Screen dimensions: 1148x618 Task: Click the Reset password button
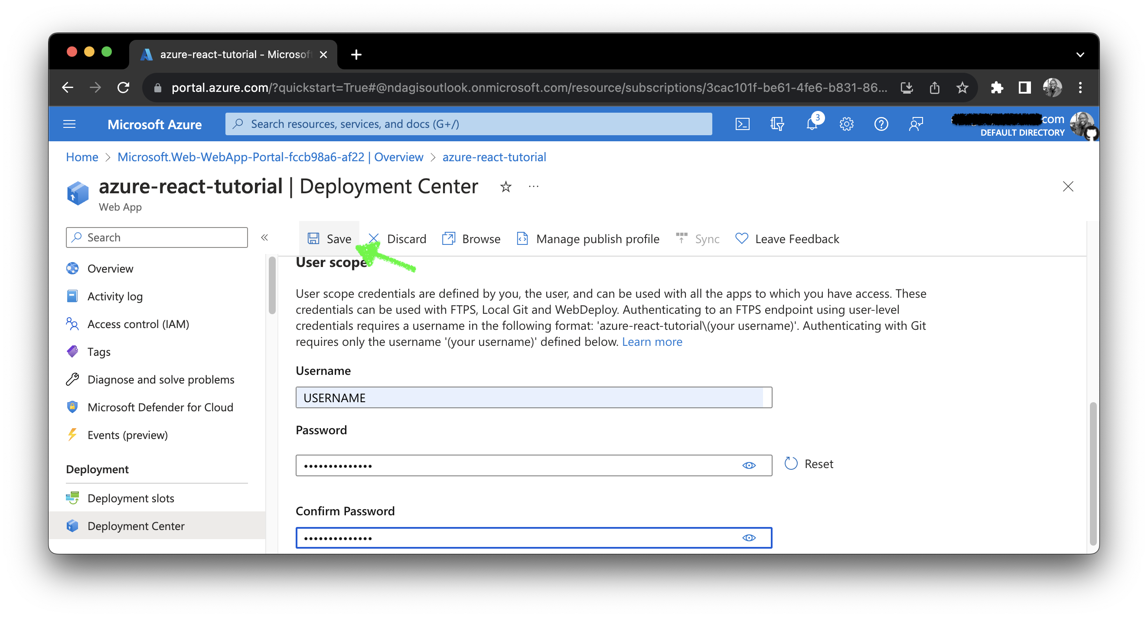click(809, 464)
